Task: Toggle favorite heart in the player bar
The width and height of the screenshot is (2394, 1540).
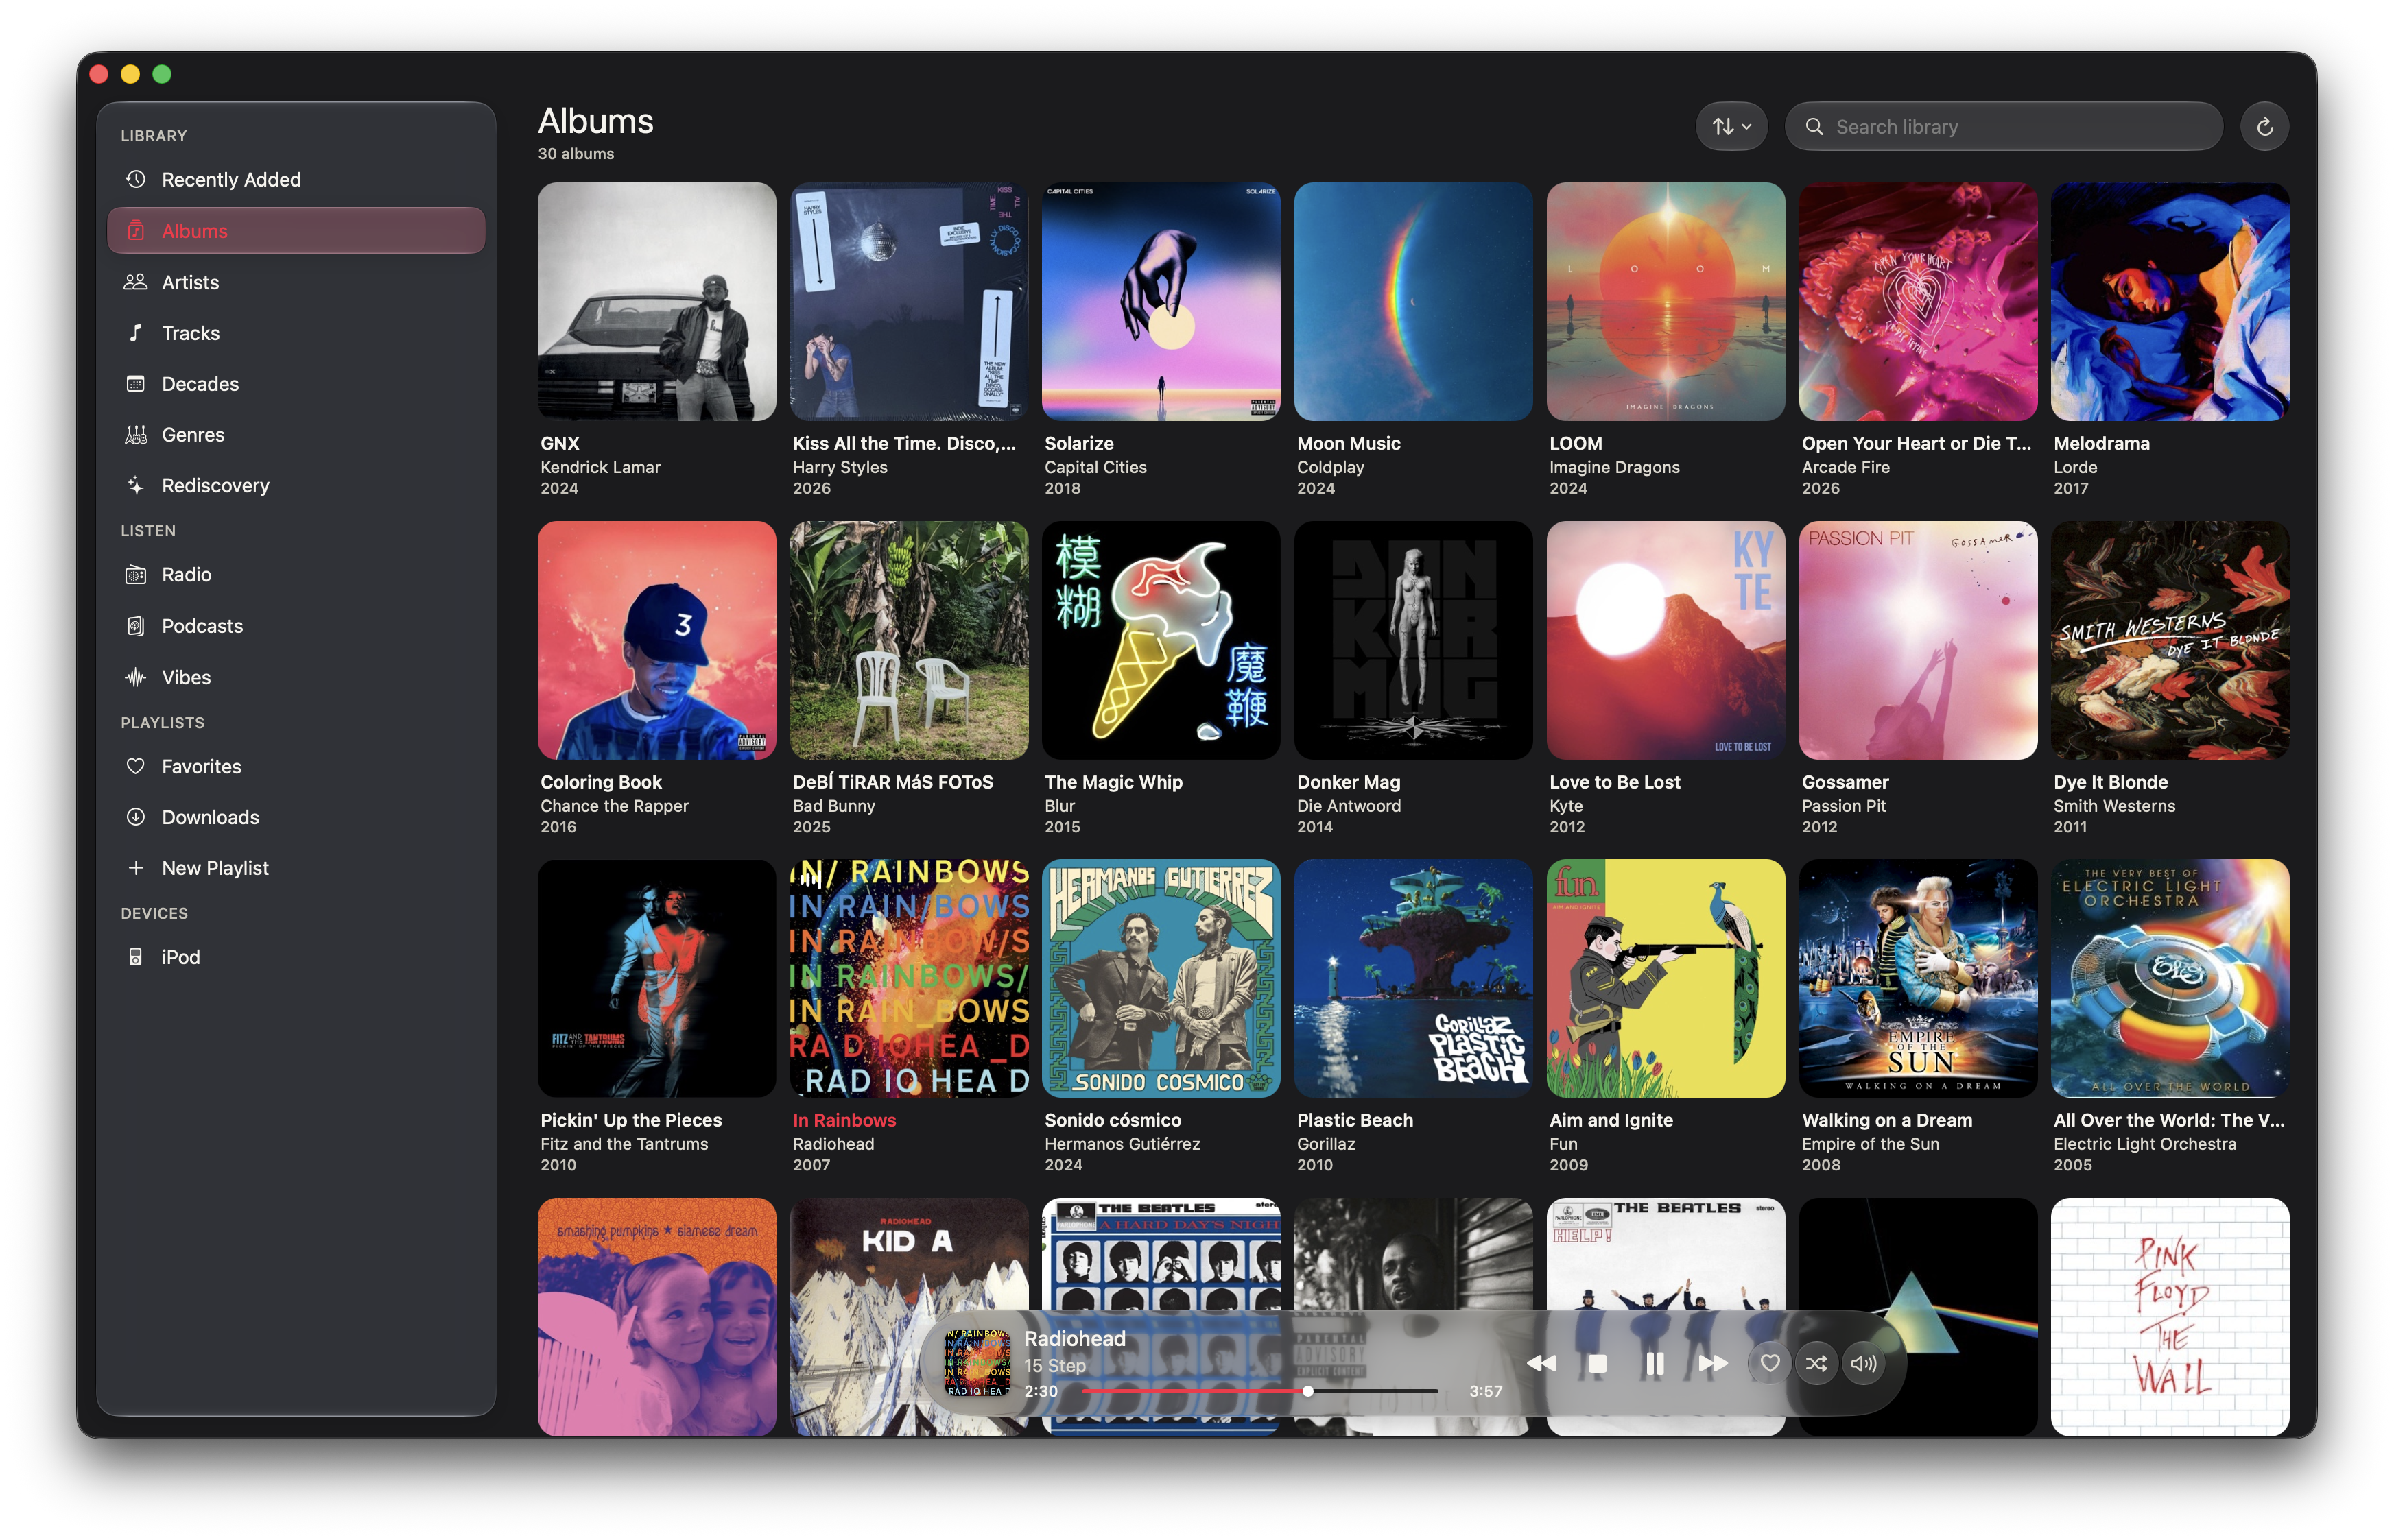Action: tap(1770, 1363)
